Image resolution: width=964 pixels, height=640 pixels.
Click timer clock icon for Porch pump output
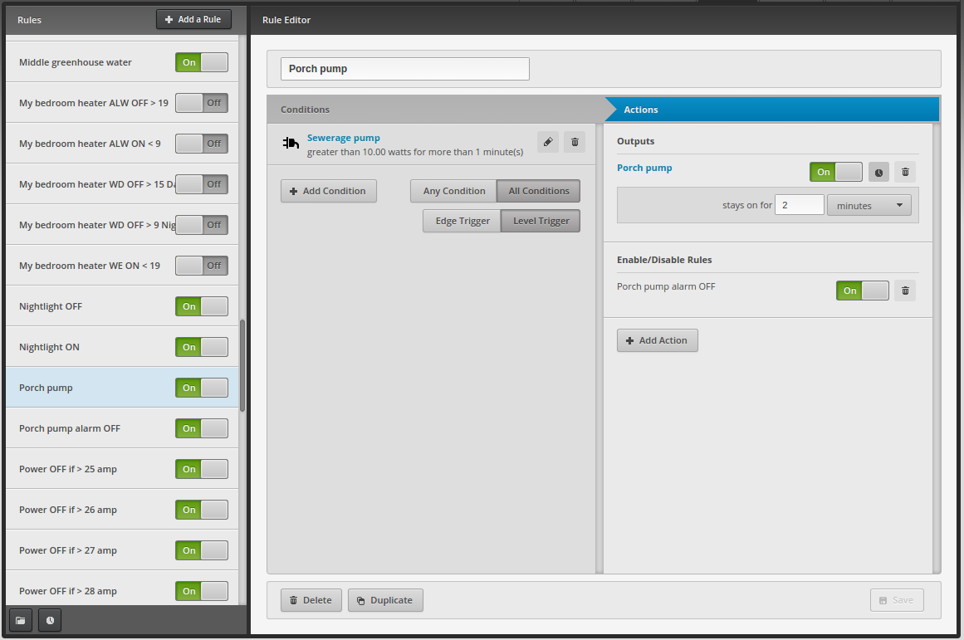[x=878, y=172]
